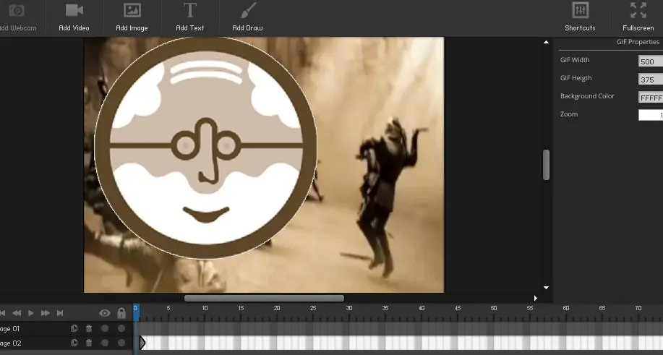Click the Add Video camera icon

tap(74, 10)
